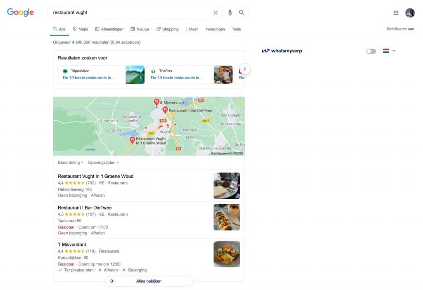Open the Beoordeling filter dropdown
This screenshot has height=290, width=423.
[x=70, y=162]
